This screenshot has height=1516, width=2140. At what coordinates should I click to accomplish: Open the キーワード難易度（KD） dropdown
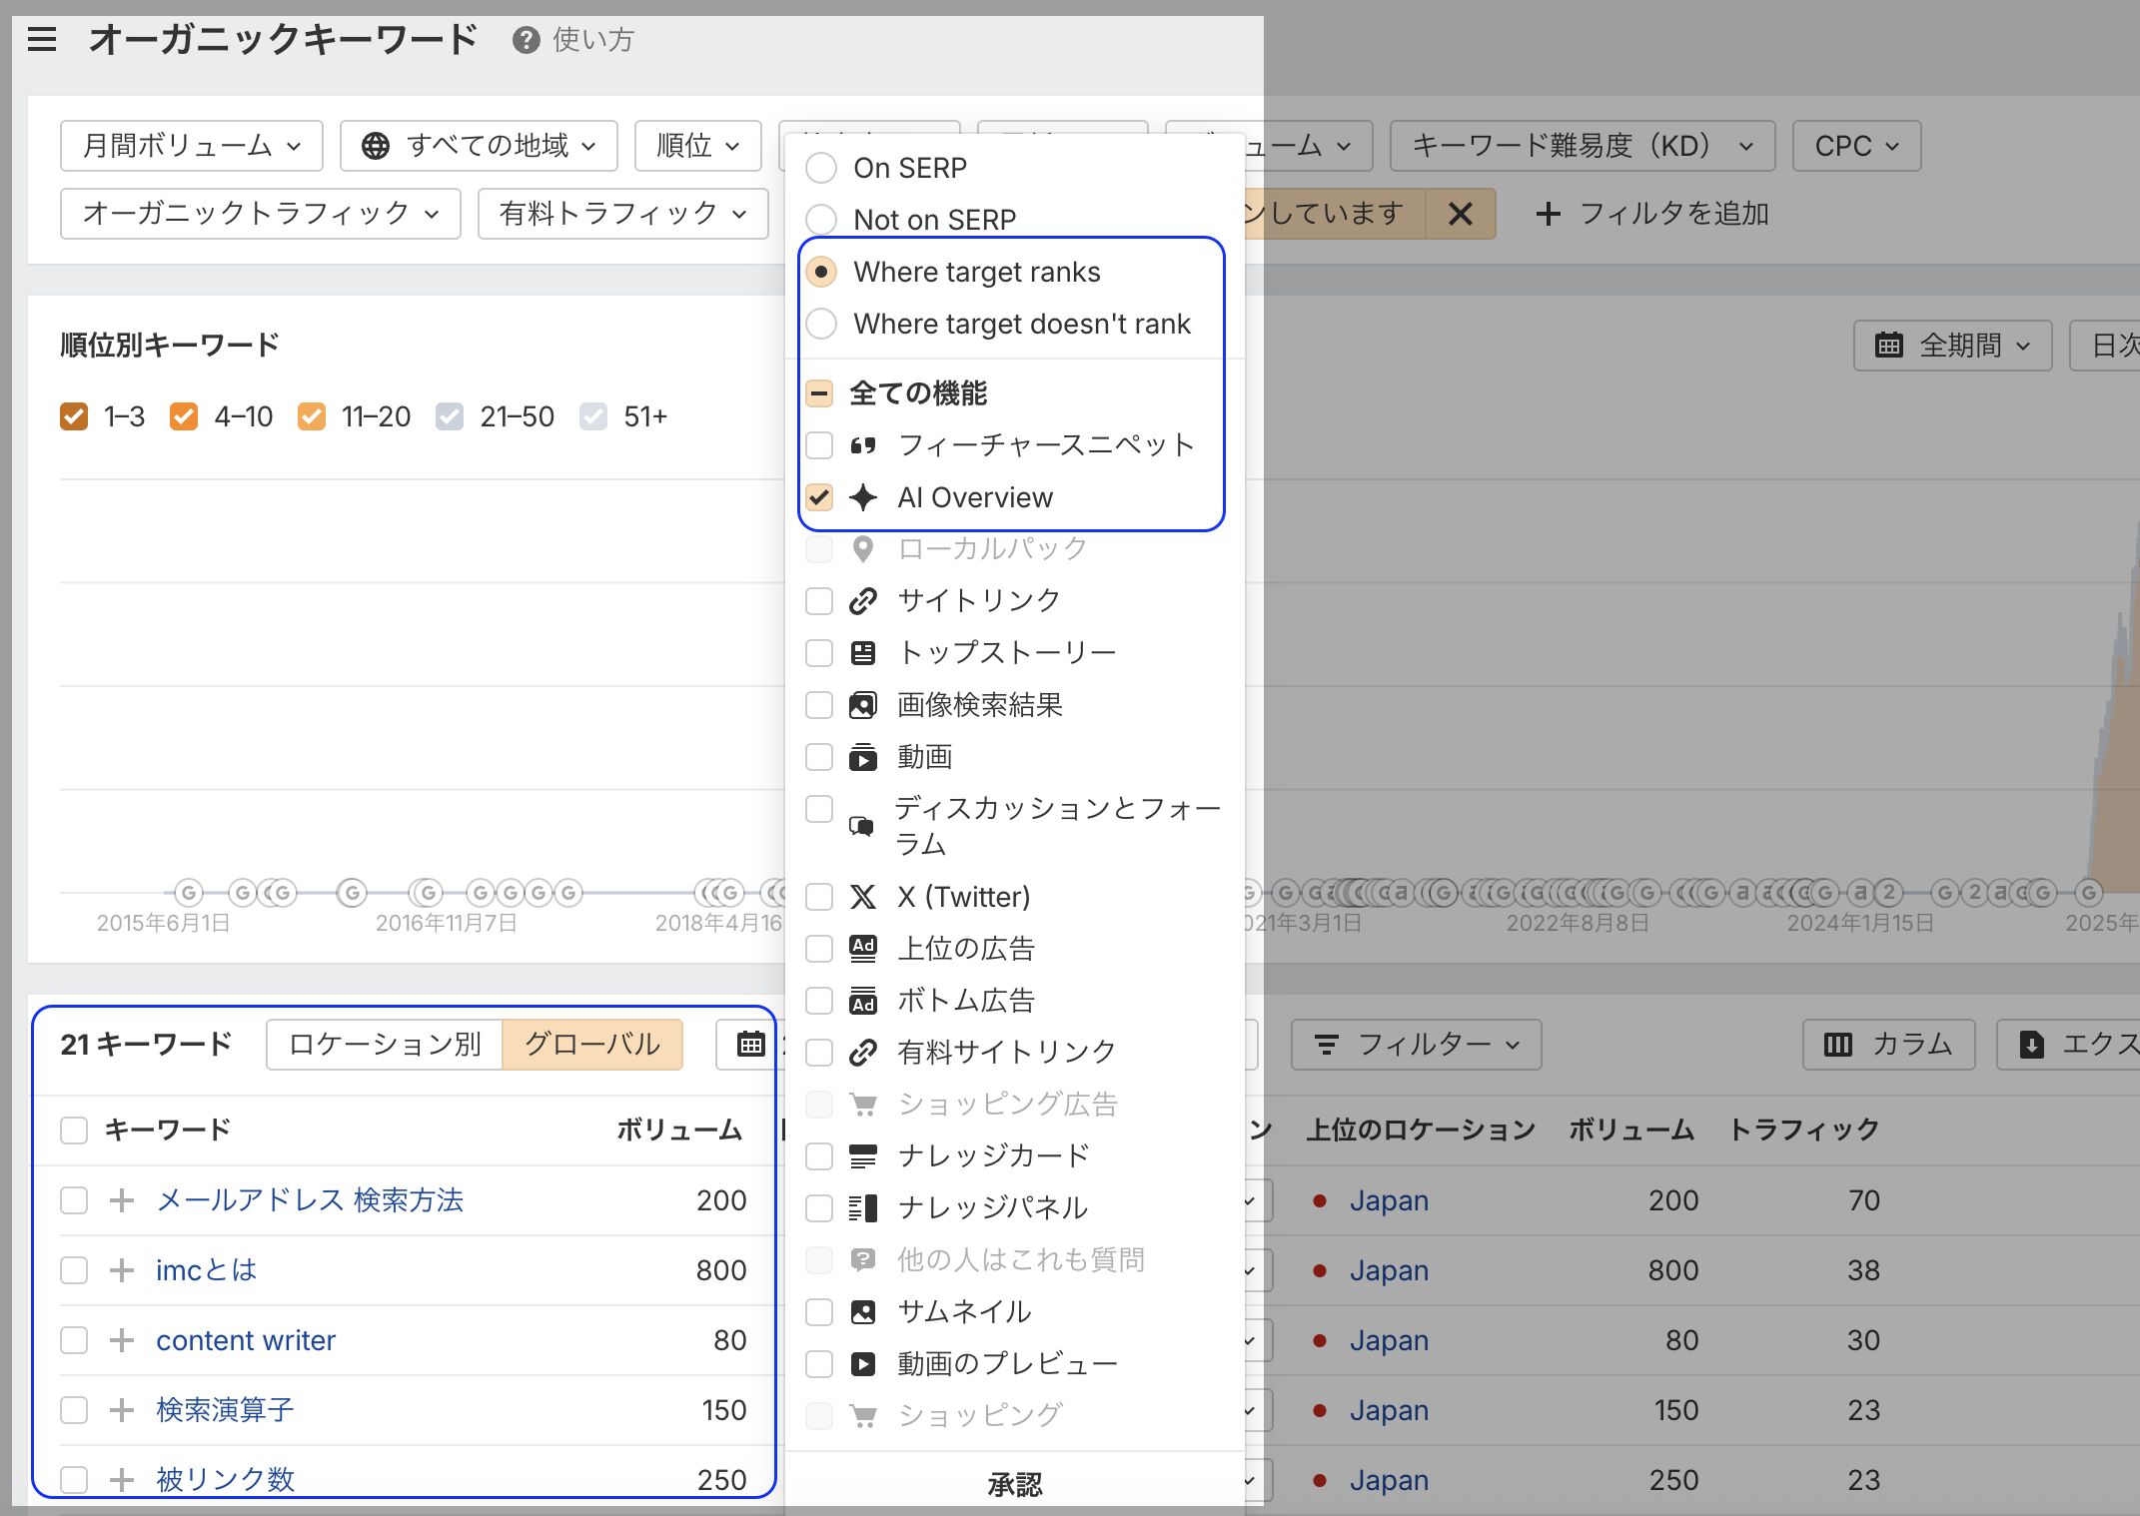1583,146
